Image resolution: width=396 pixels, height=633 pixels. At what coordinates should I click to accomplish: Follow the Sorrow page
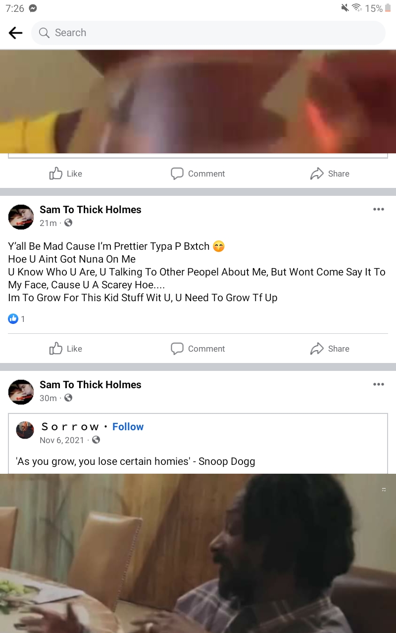pos(128,427)
